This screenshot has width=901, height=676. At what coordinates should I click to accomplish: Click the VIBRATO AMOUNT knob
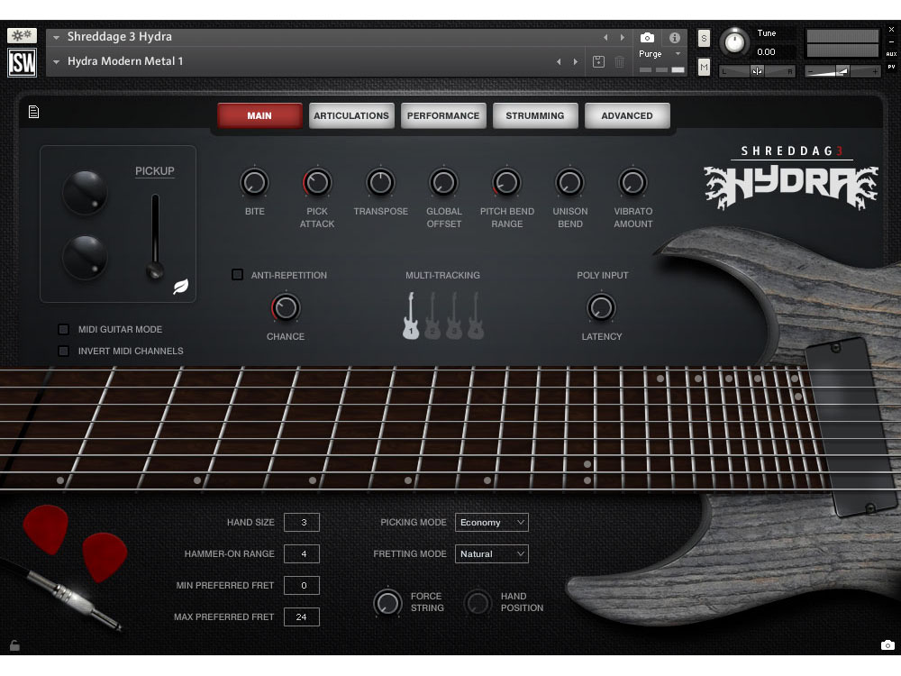[x=633, y=183]
